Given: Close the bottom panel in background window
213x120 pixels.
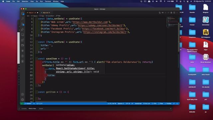Looking at the screenshot, I should (x=171, y=109).
